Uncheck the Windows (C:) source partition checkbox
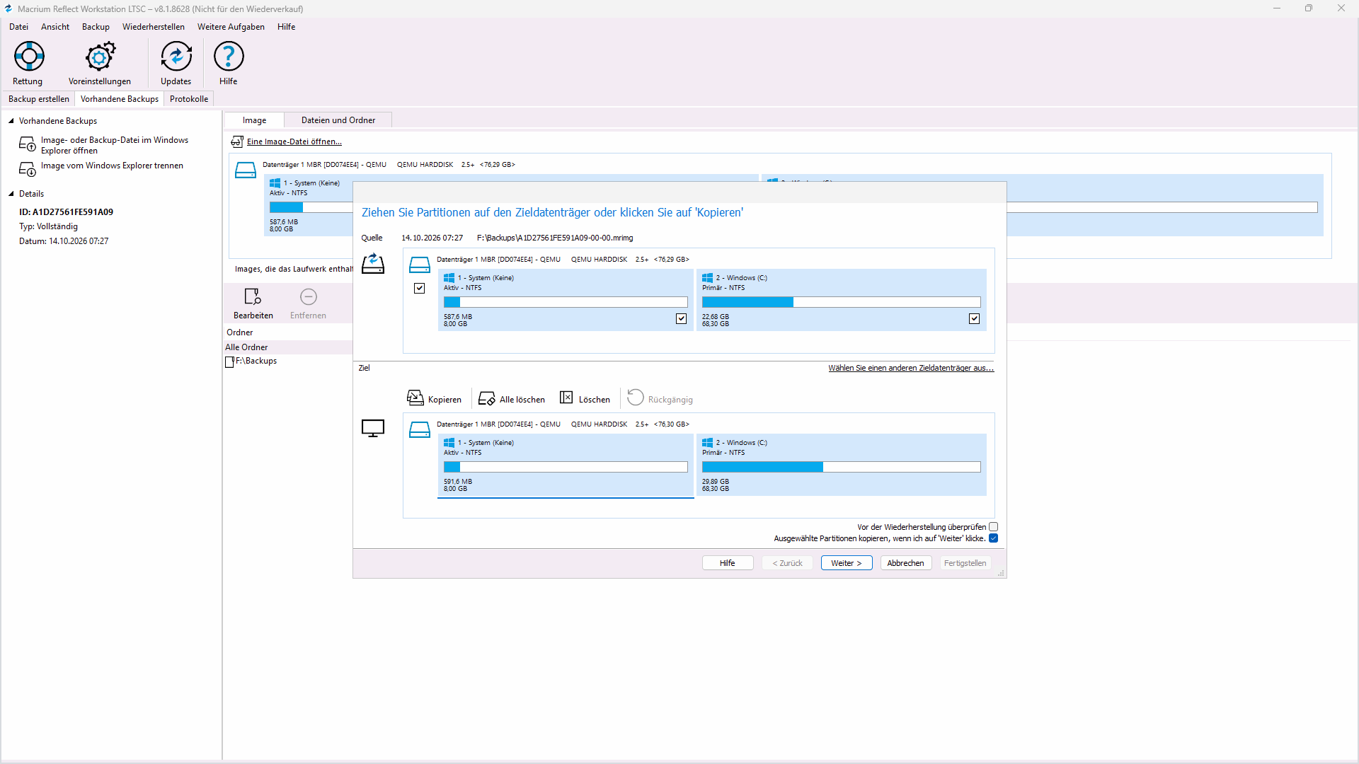Viewport: 1359px width, 764px height. (x=975, y=319)
